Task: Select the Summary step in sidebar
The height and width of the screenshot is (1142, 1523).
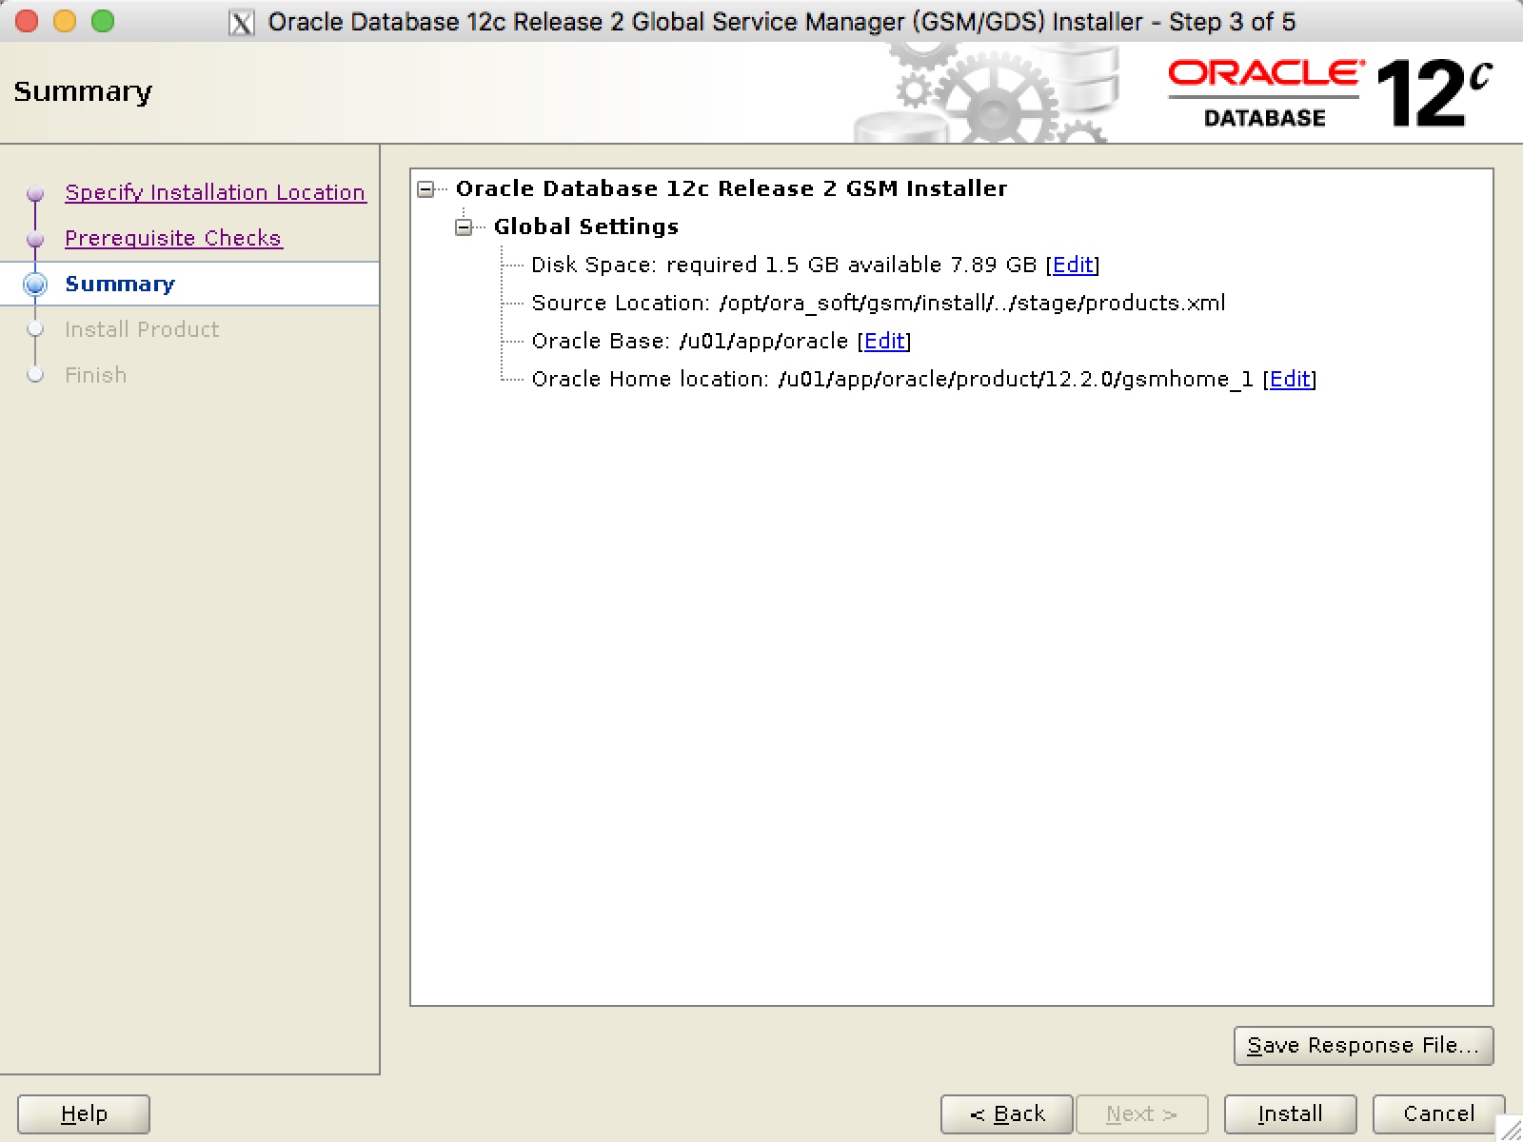Action: (x=120, y=284)
